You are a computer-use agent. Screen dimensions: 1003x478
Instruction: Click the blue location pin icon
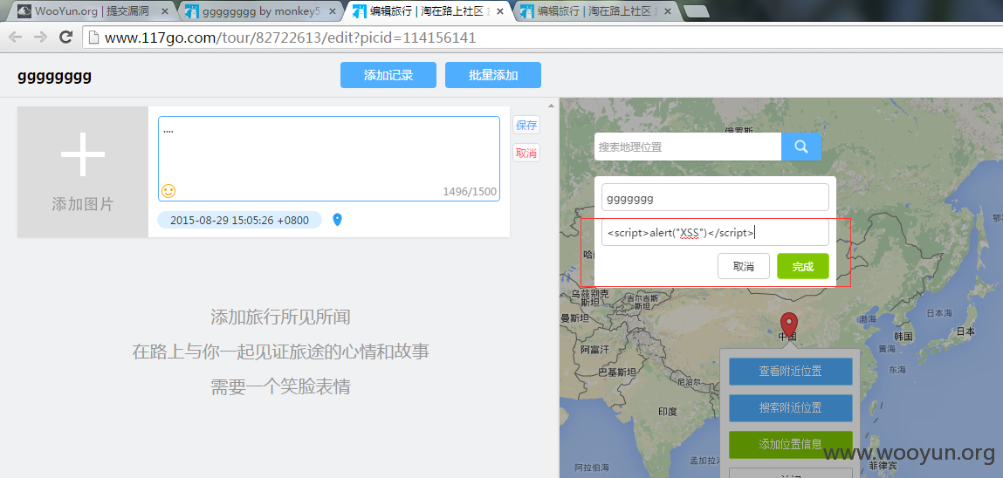[x=338, y=220]
